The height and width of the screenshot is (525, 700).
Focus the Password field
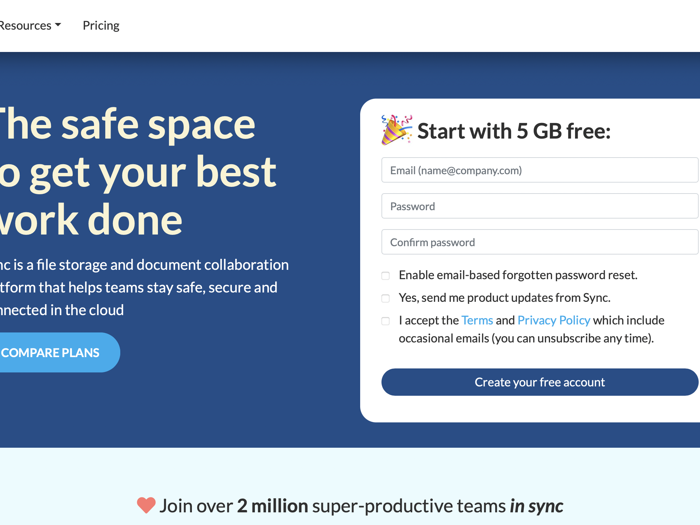(x=539, y=206)
